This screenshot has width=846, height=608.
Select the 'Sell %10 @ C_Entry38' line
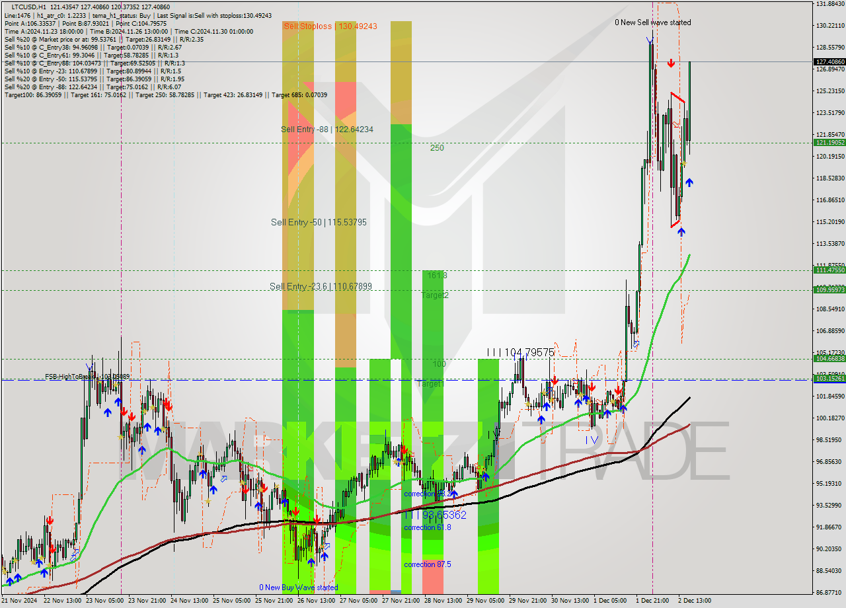pos(93,47)
